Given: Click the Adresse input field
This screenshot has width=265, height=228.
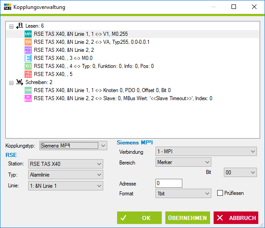Looking at the screenshot, I should (x=169, y=183).
